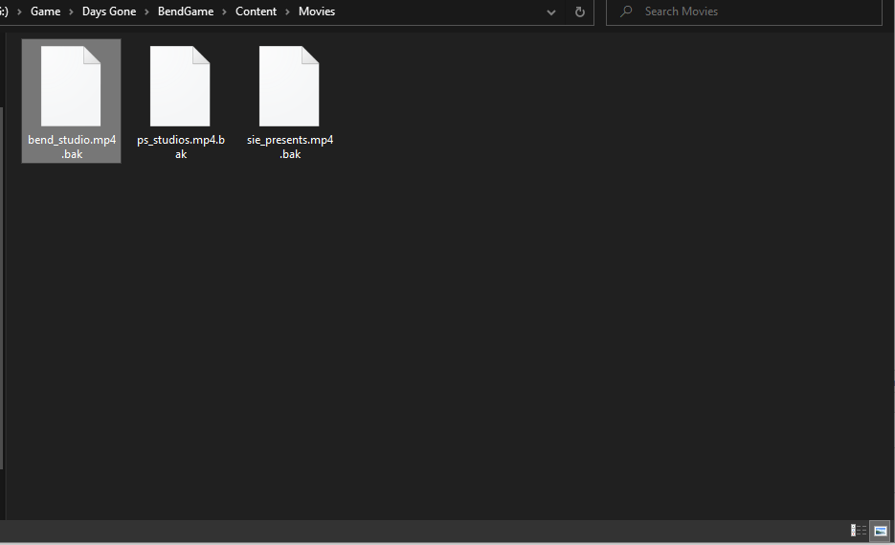Refresh the Movies folder view
895x545 pixels.
[579, 12]
